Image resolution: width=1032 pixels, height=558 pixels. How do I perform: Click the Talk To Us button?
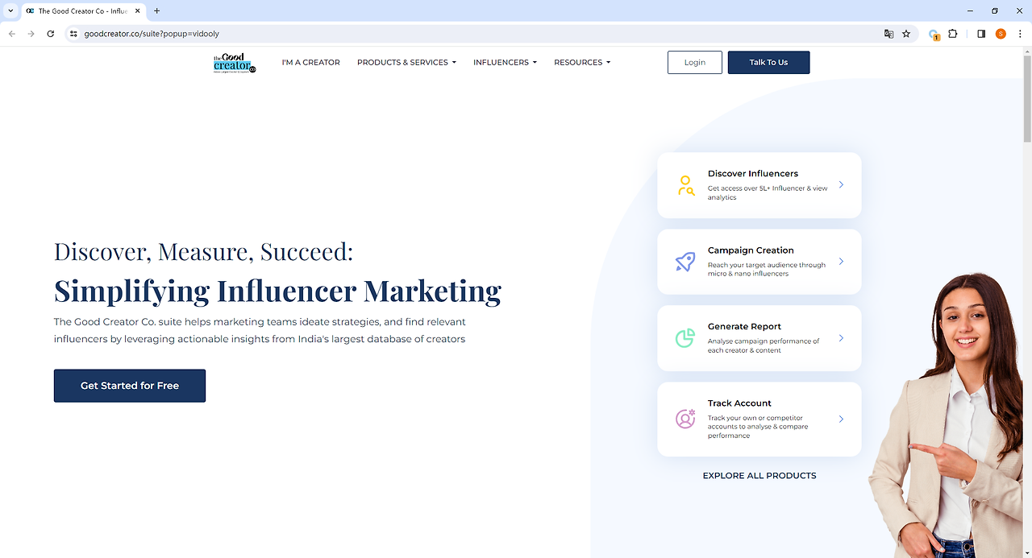coord(768,62)
